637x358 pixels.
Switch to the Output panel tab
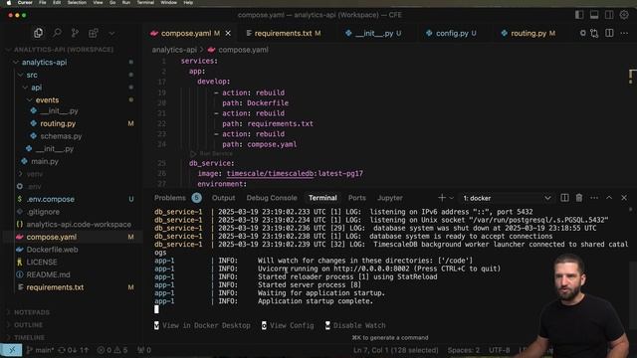223,198
